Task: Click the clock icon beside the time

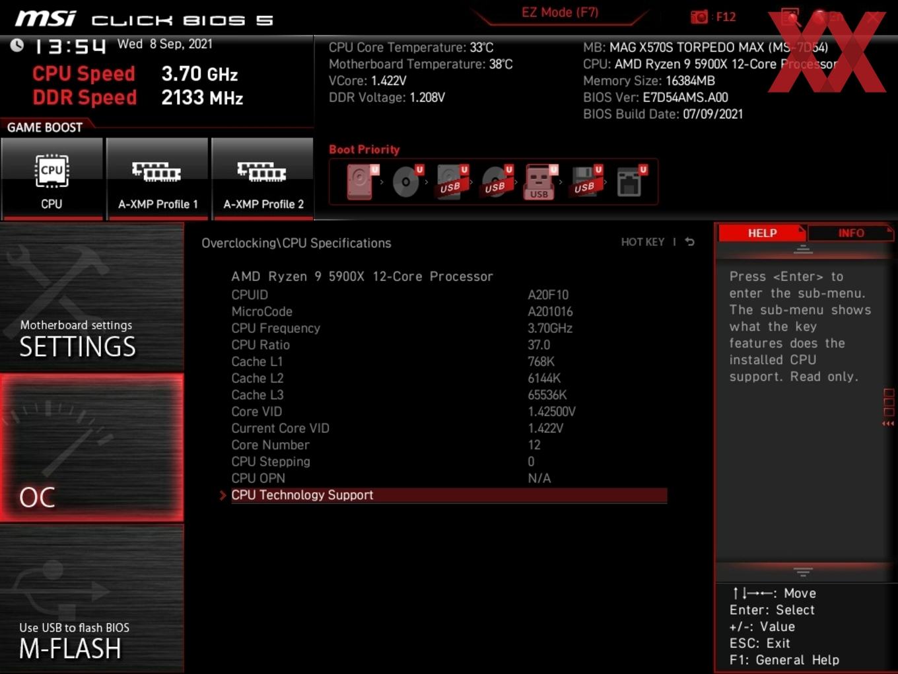Action: [17, 45]
